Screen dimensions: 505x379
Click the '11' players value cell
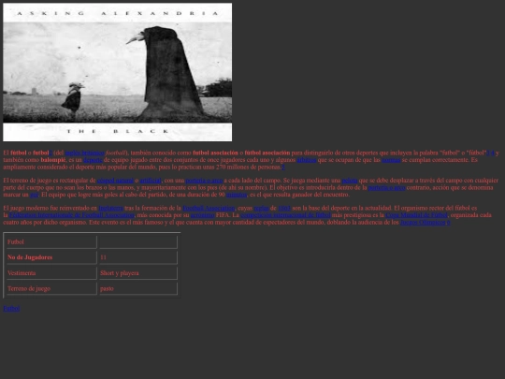pyautogui.click(x=138, y=257)
